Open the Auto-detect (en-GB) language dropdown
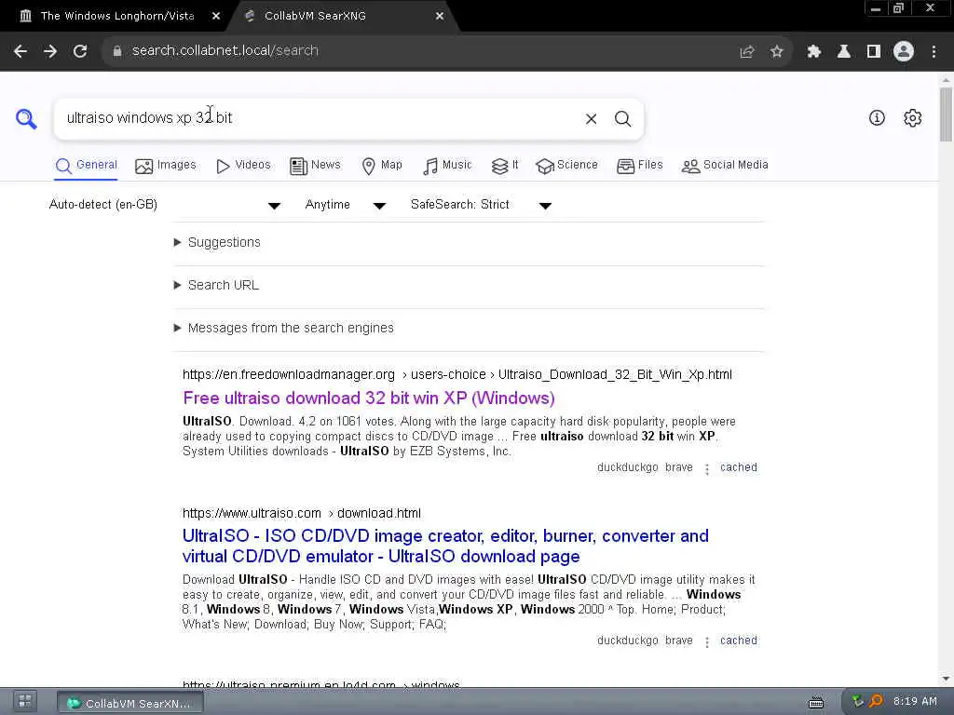This screenshot has height=715, width=954. pos(164,205)
